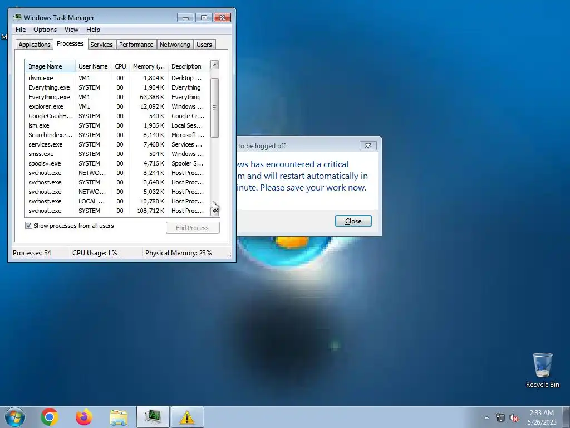Click the Task Manager title bar icon
Image resolution: width=570 pixels, height=428 pixels.
coord(17,17)
